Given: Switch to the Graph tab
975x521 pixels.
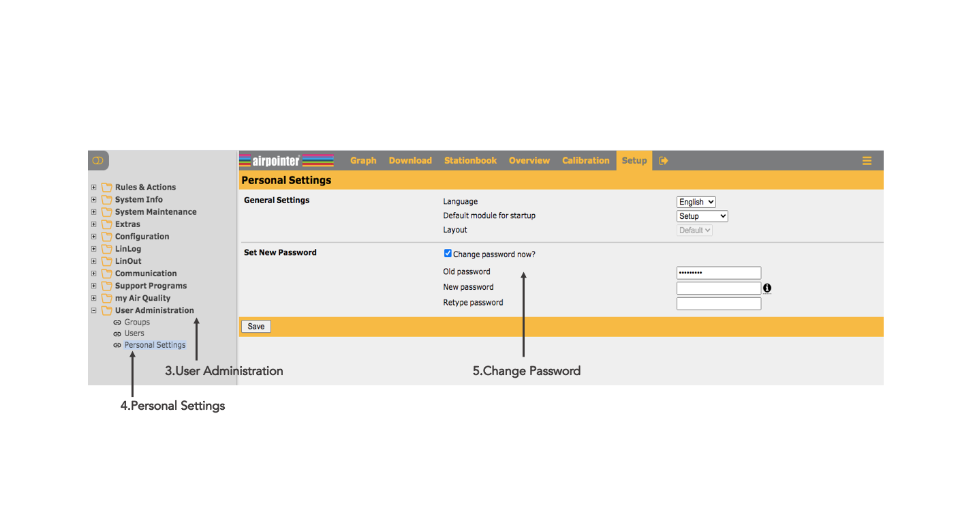Looking at the screenshot, I should point(363,161).
